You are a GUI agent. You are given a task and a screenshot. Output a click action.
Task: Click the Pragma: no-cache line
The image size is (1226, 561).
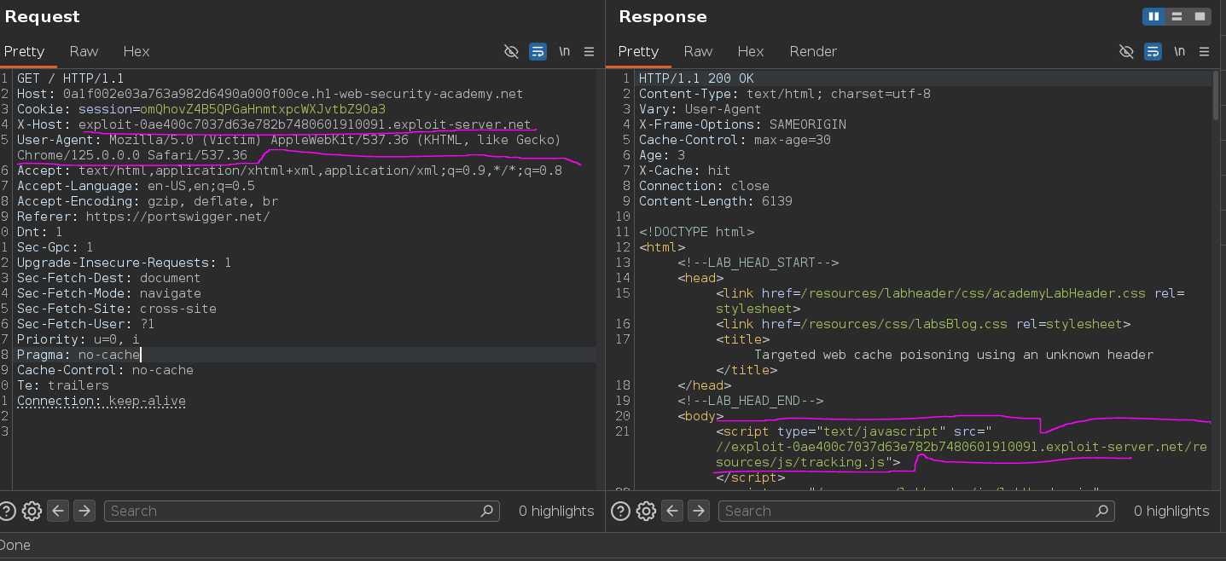point(78,355)
